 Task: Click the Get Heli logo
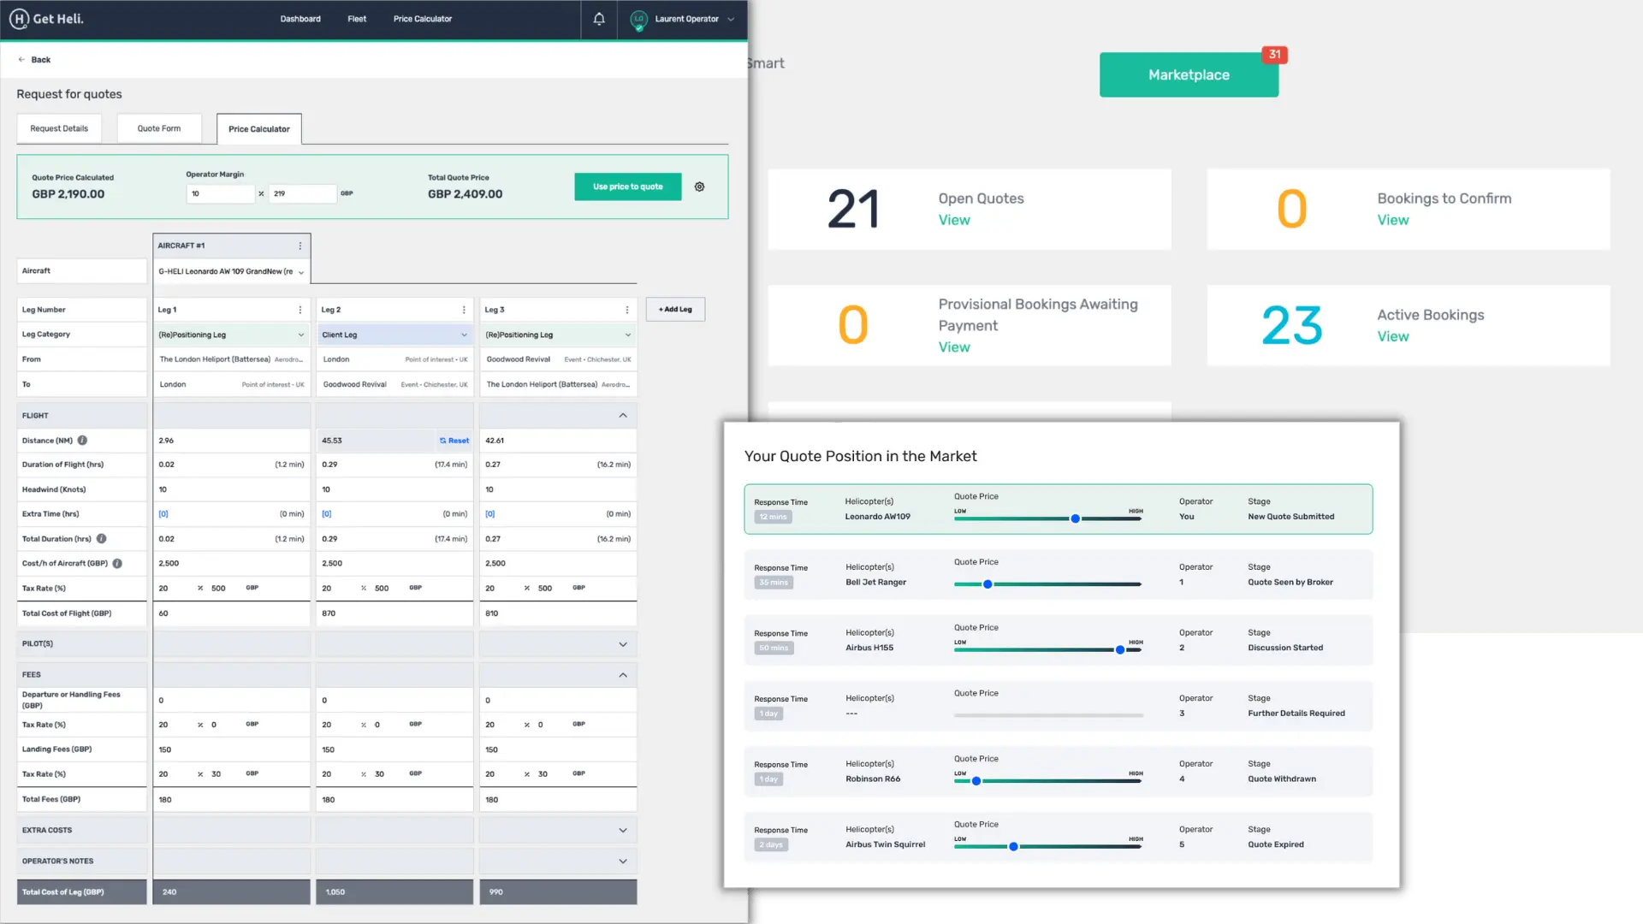click(x=46, y=19)
